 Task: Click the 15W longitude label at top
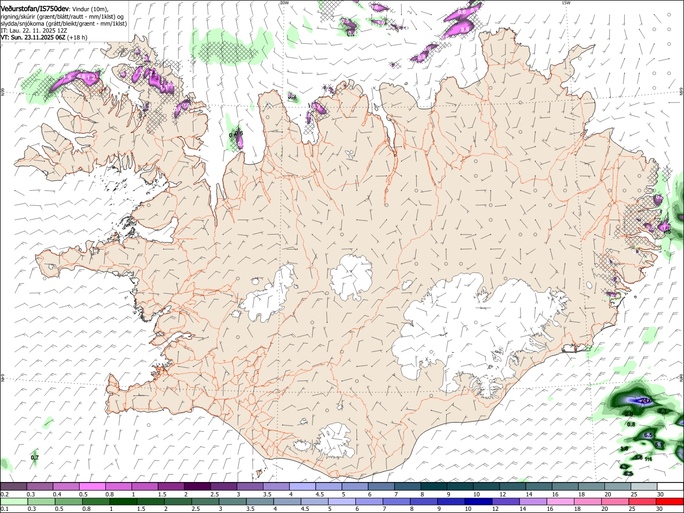pyautogui.click(x=566, y=3)
